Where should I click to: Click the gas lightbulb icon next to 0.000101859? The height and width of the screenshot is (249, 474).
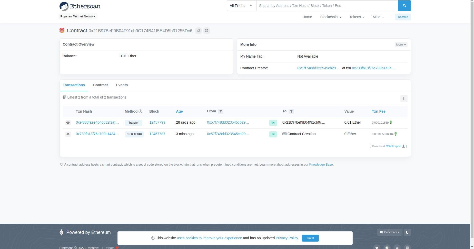pos(391,122)
